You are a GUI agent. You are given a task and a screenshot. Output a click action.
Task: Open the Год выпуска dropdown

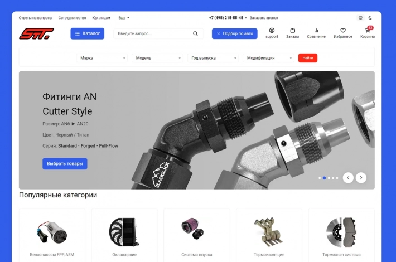click(213, 58)
